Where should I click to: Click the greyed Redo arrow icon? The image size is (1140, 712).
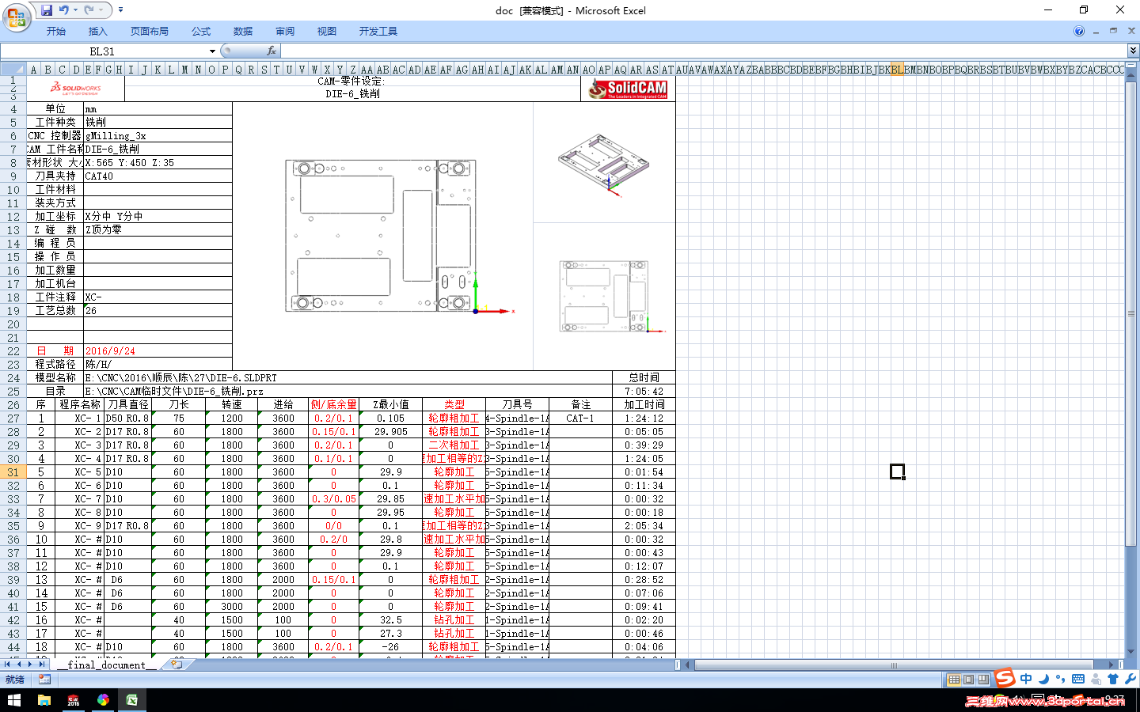click(89, 10)
